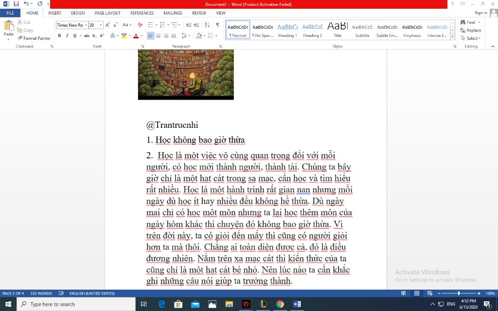Click the zoom slider handle
This screenshot has height=311, width=498.
click(x=459, y=293)
